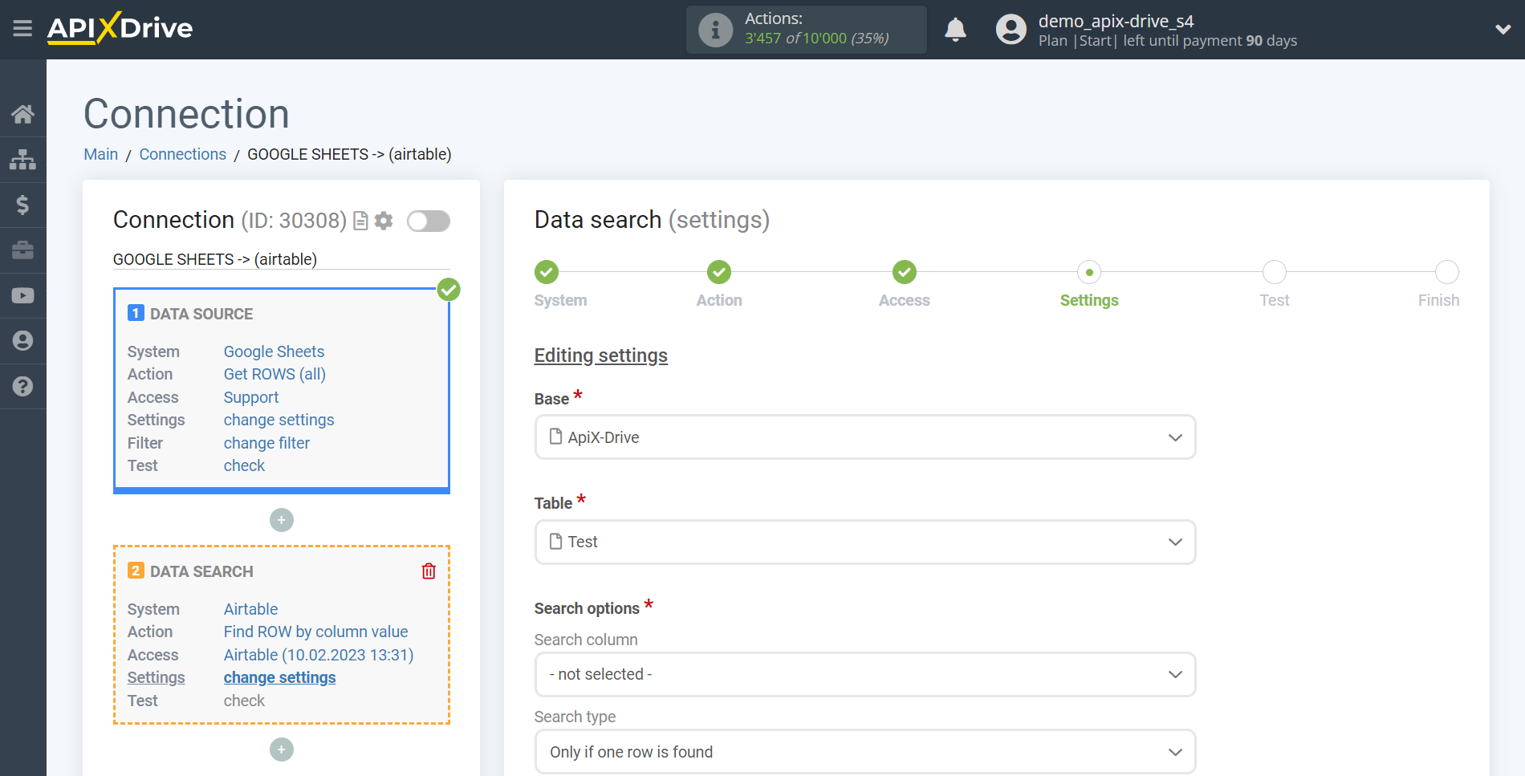Go to System step
1525x776 pixels.
click(547, 273)
